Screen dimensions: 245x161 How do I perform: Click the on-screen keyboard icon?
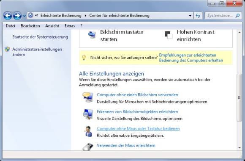pos(92,35)
